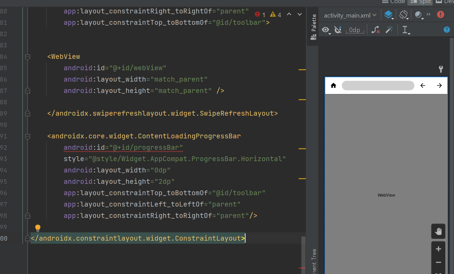Collapse the ContentLoadingProgressBar fold marker at line 91

coord(28,136)
